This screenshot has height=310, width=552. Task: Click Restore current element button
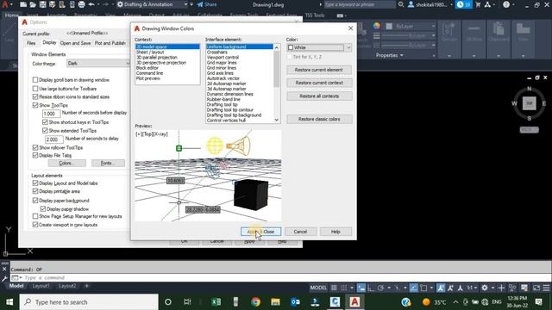(x=319, y=70)
